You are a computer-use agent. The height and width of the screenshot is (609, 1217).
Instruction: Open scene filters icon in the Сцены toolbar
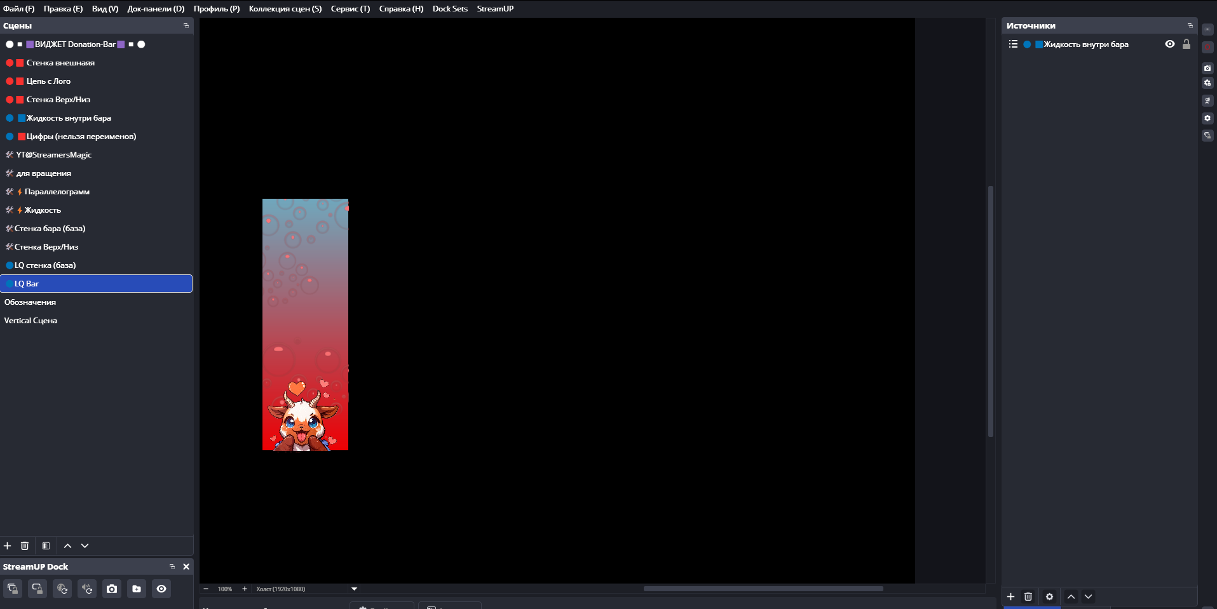coord(46,545)
